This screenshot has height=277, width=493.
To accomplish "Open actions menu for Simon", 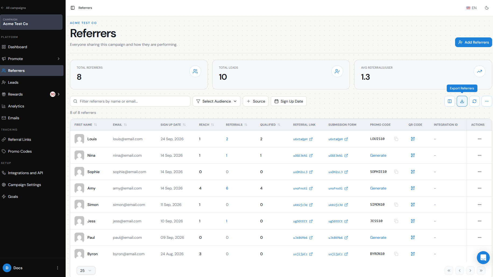I will click(480, 205).
